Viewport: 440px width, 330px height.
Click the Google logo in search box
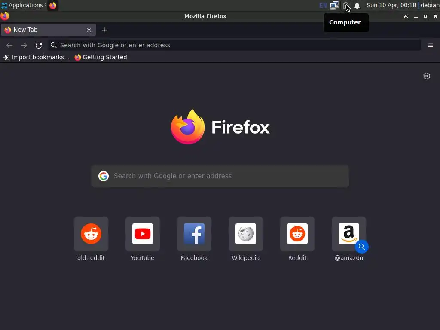click(104, 176)
